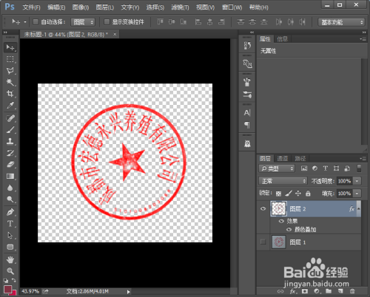Click the foreground color swatch
This screenshot has width=370, height=297.
7,289
